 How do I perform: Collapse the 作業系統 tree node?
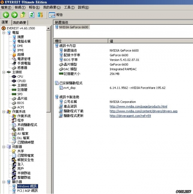click(x=4, y=112)
